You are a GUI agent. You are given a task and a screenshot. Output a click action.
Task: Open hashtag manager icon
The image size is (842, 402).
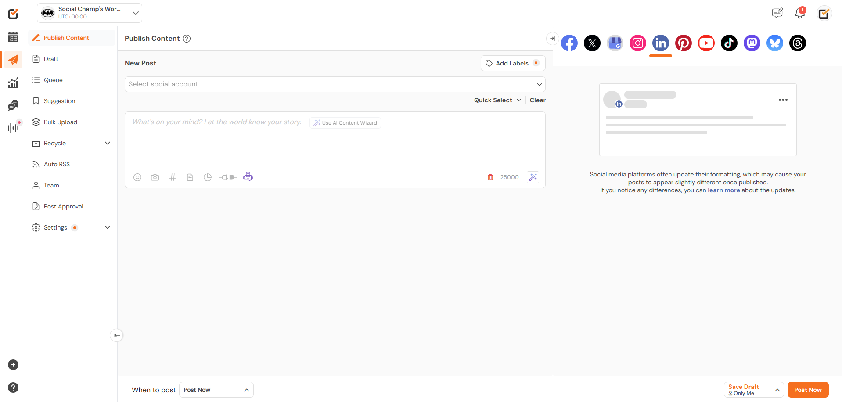173,177
